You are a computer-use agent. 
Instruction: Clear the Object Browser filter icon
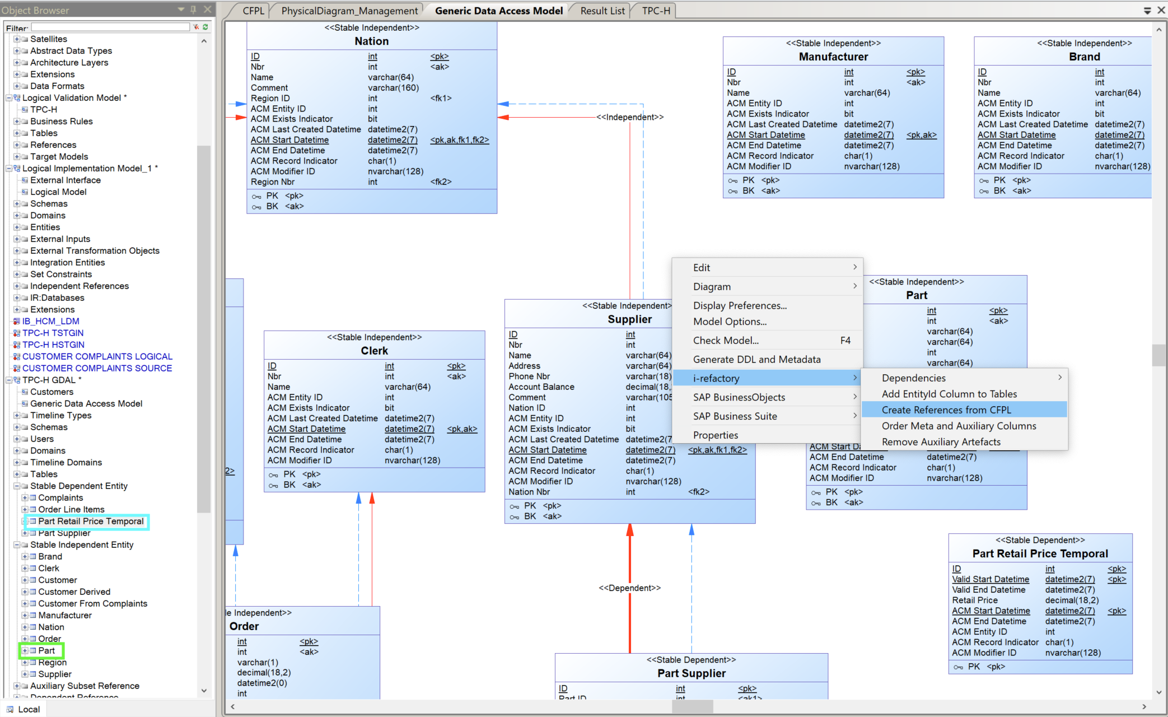[x=196, y=27]
